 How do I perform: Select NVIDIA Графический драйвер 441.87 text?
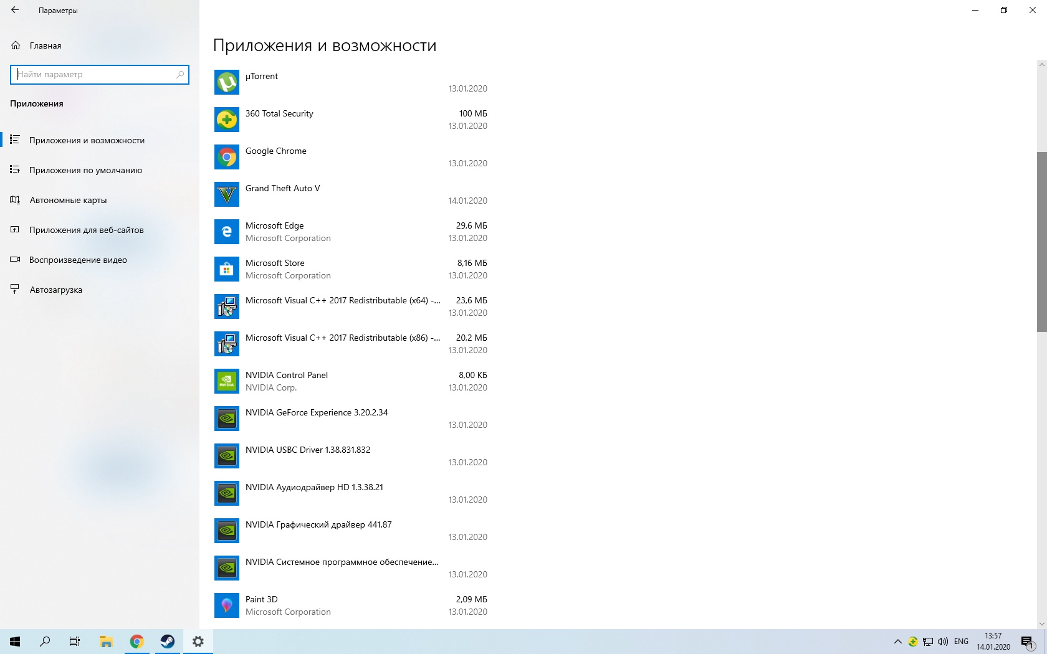pyautogui.click(x=318, y=524)
